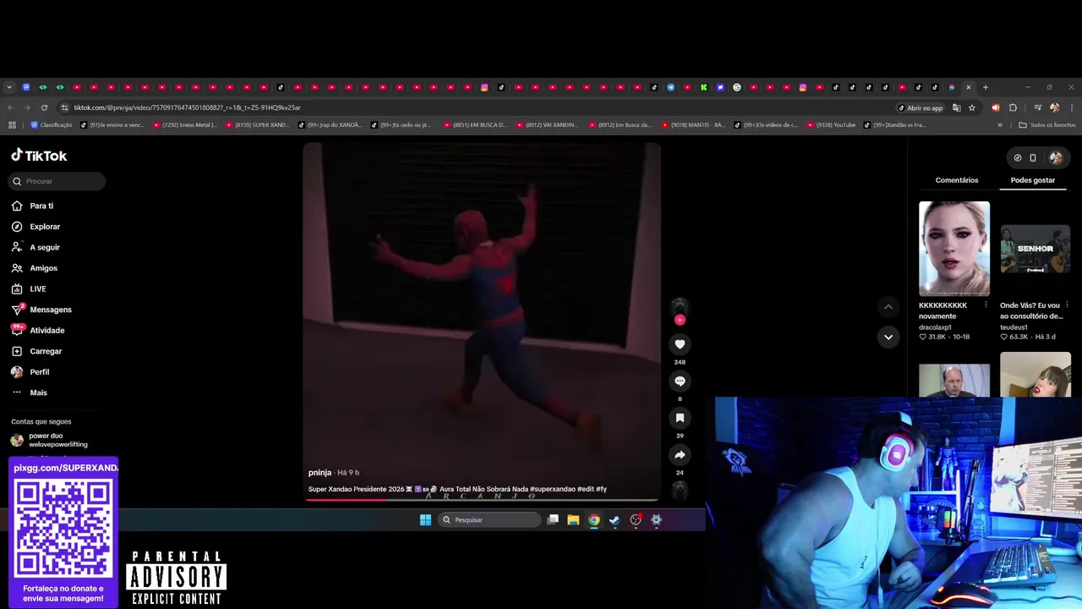Open the Todos os favoritos folder
The image size is (1082, 609).
click(1047, 125)
